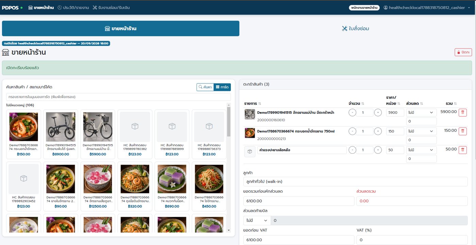The image size is (476, 245).
Task: Open discount type dropdown for ค่าแรงปะยางล้อหลัง row
Action: point(421,150)
